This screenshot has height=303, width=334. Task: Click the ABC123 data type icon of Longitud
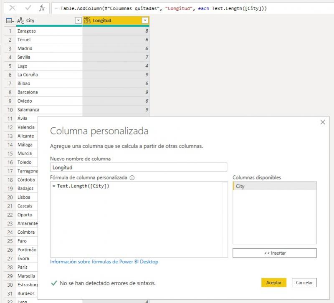(87, 20)
